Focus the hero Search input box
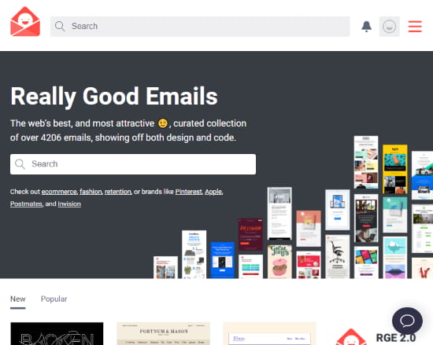Screen dimensions: 433x345 click(x=133, y=164)
